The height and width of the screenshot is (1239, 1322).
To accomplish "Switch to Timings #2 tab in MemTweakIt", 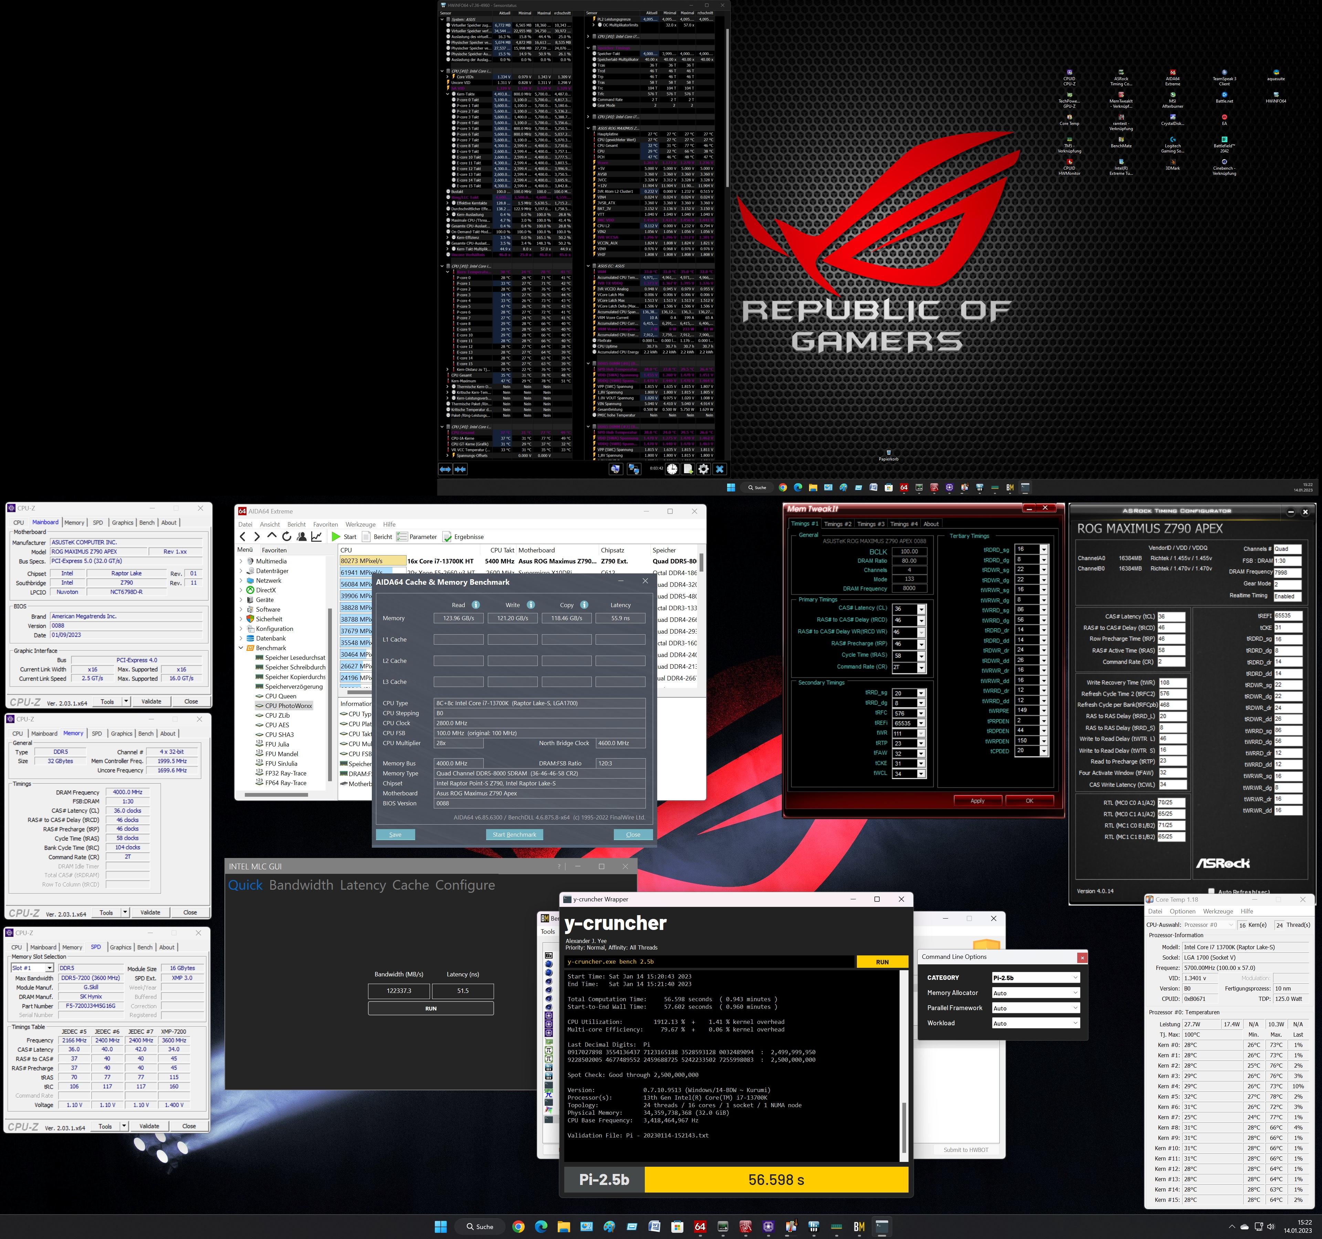I will (x=837, y=524).
